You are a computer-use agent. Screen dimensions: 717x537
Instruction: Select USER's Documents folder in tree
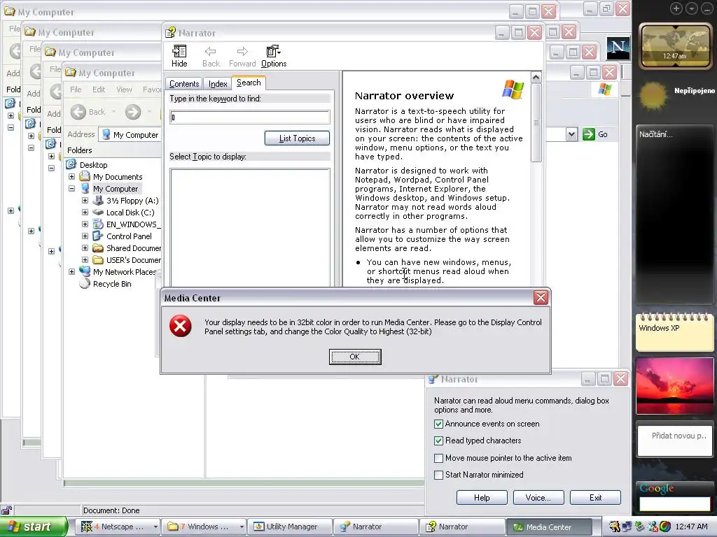pyautogui.click(x=133, y=260)
